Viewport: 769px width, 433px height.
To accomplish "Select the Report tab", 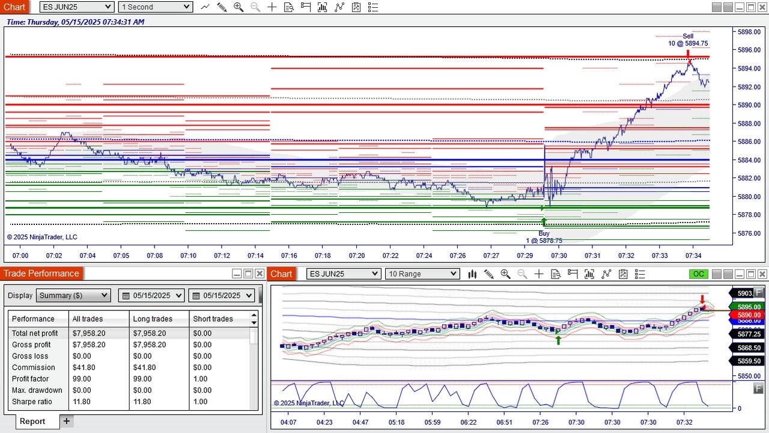I will coord(32,421).
